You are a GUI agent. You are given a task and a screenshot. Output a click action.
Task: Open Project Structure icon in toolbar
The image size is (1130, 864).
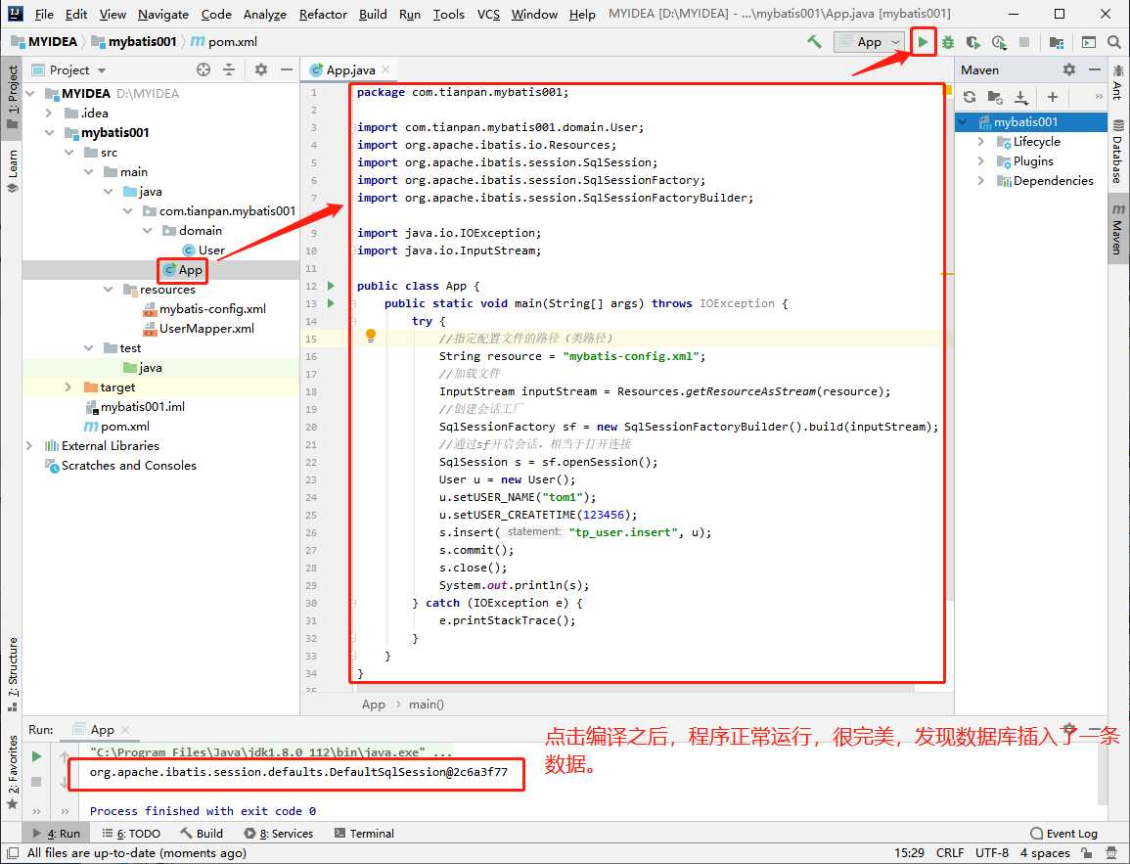[x=1057, y=42]
